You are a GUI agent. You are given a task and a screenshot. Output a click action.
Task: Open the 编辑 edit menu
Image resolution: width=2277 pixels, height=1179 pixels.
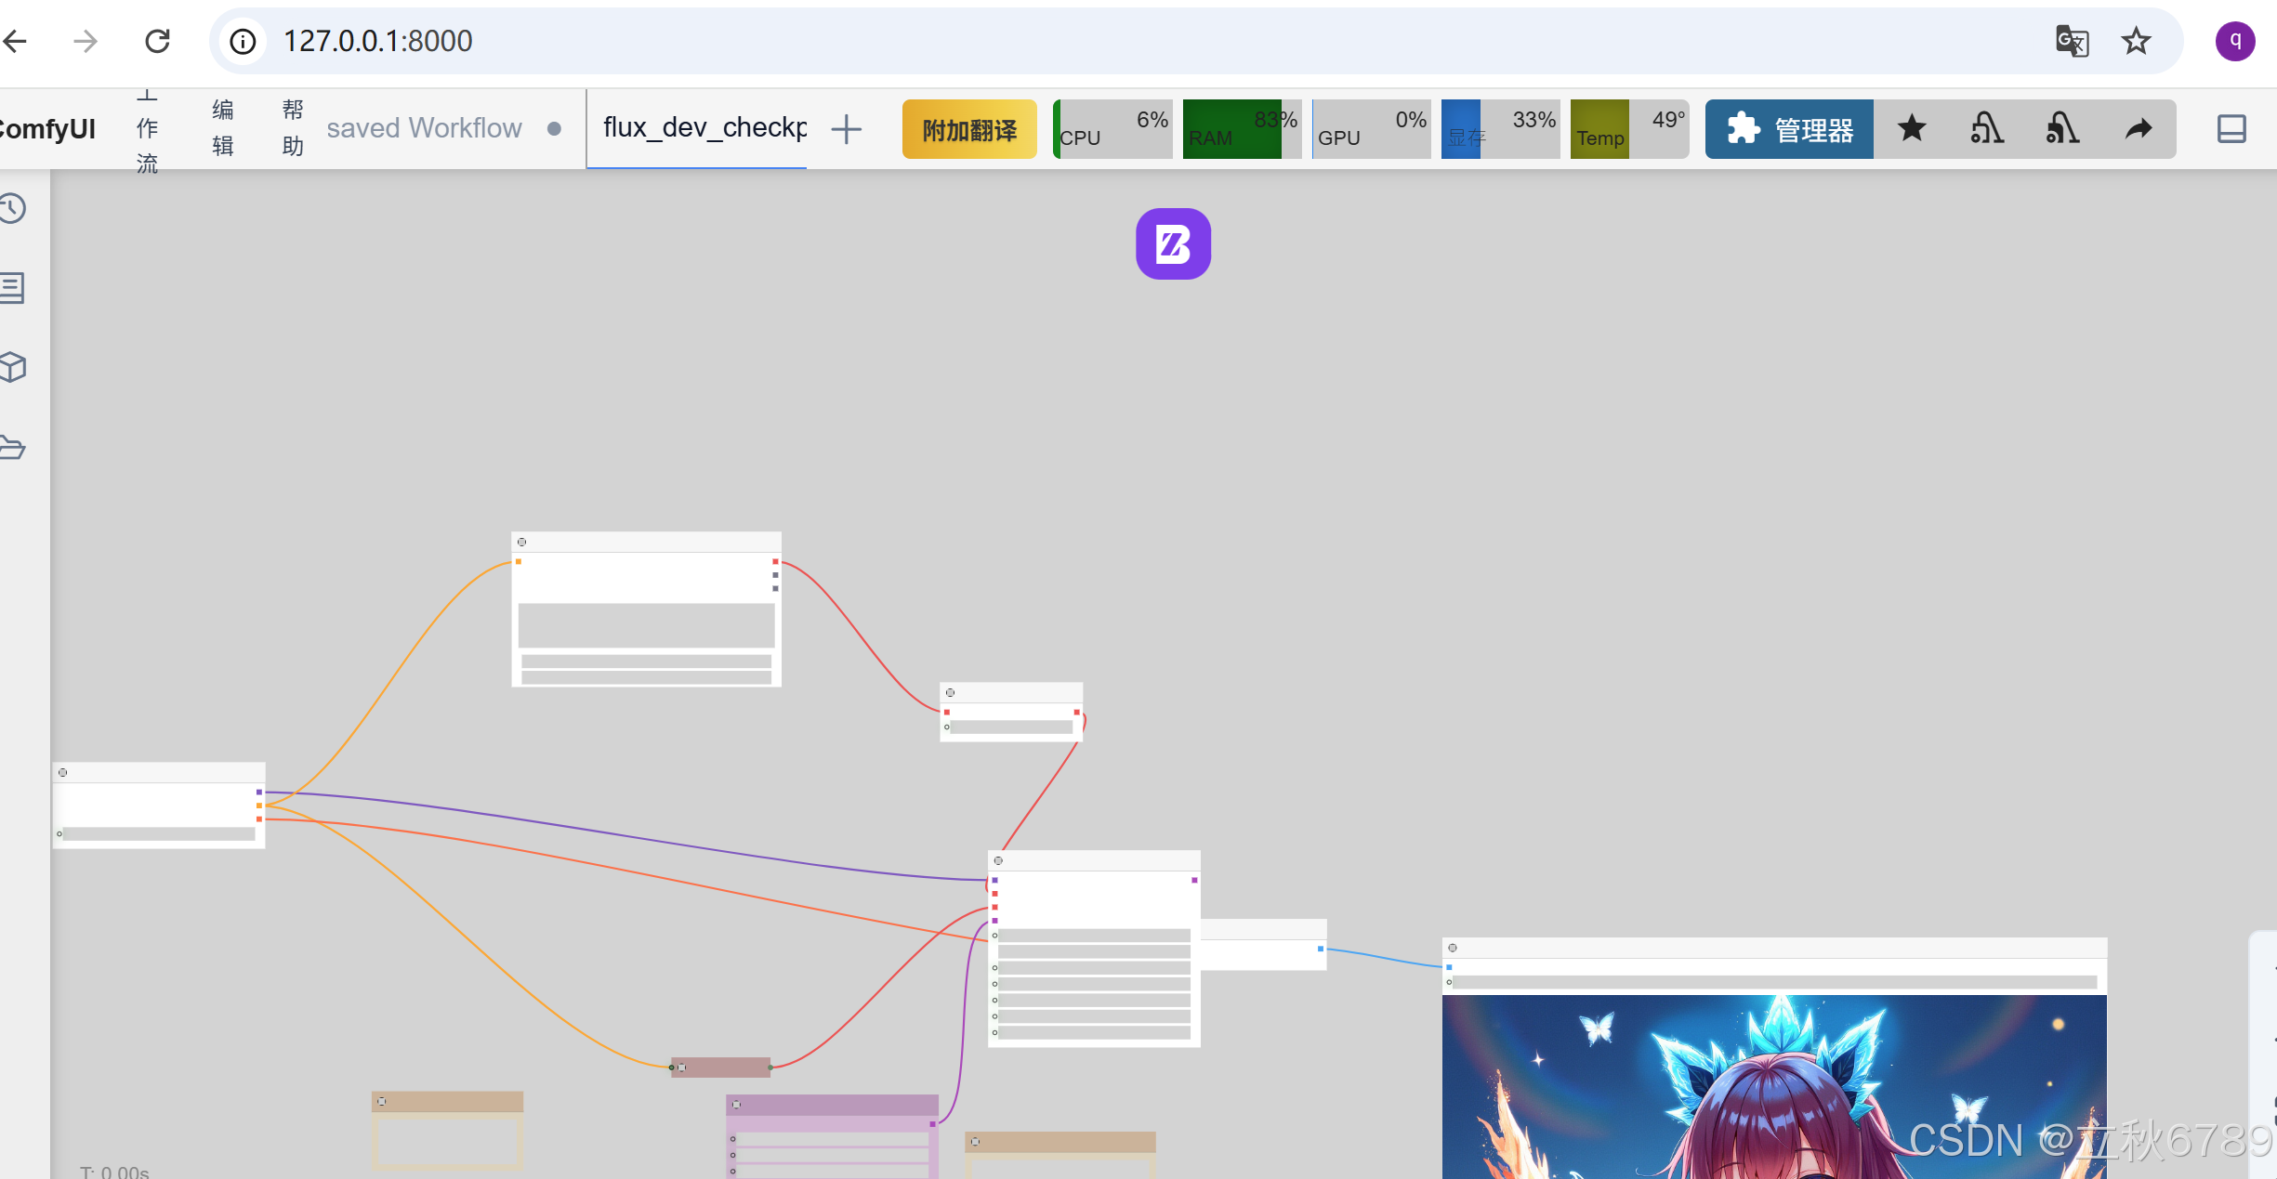point(223,128)
